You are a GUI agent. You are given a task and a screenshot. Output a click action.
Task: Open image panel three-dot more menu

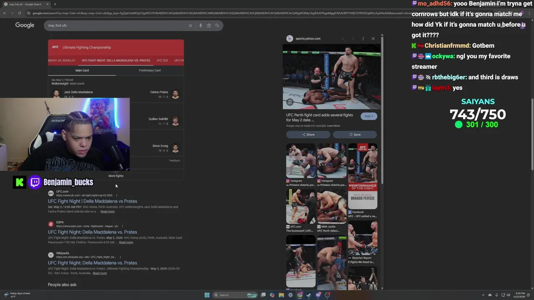click(x=363, y=38)
